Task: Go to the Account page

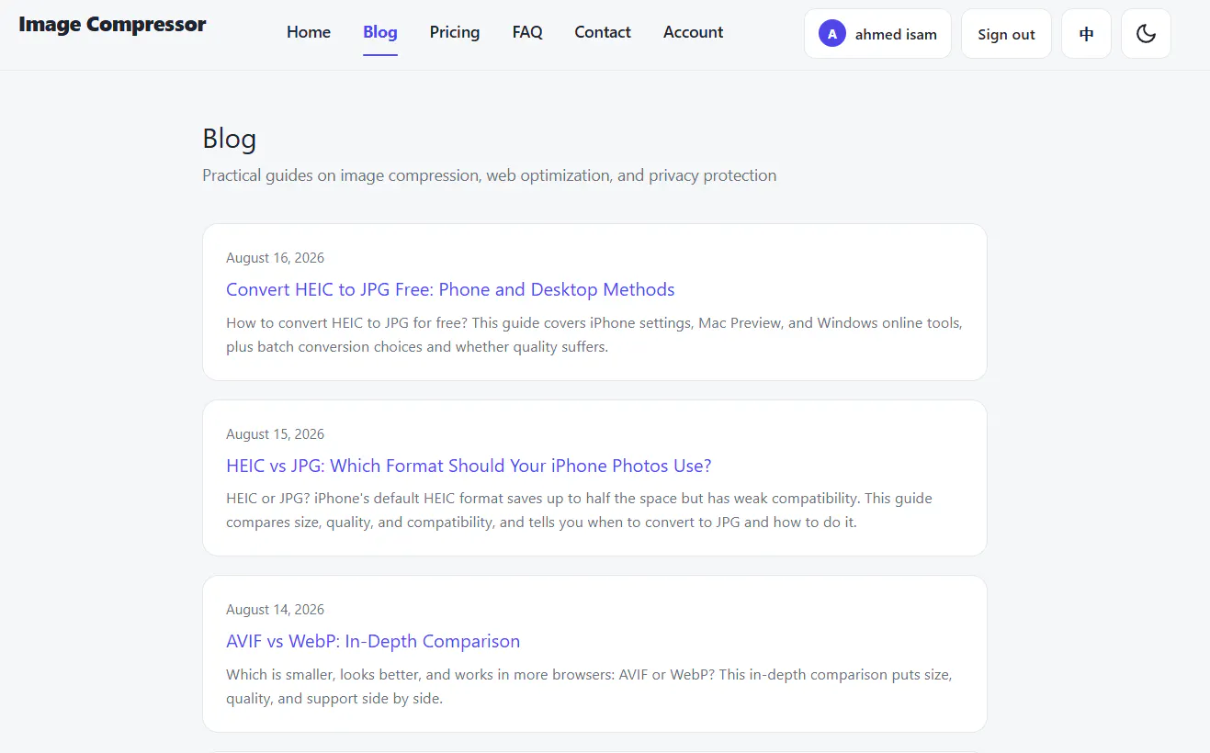Action: point(694,32)
